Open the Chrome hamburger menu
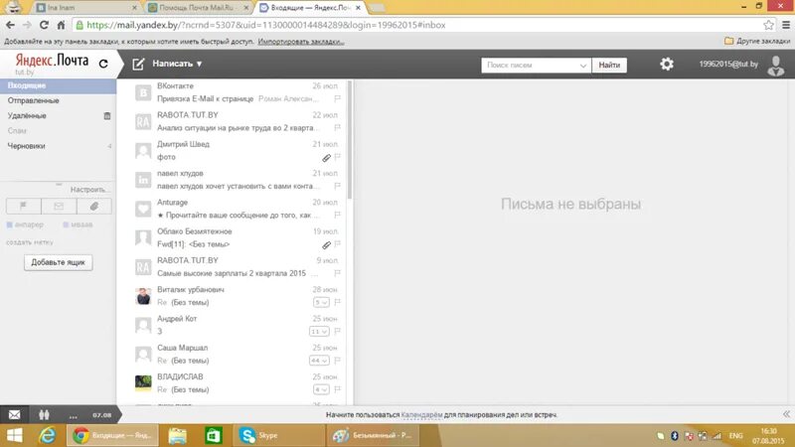The image size is (795, 447). click(786, 25)
